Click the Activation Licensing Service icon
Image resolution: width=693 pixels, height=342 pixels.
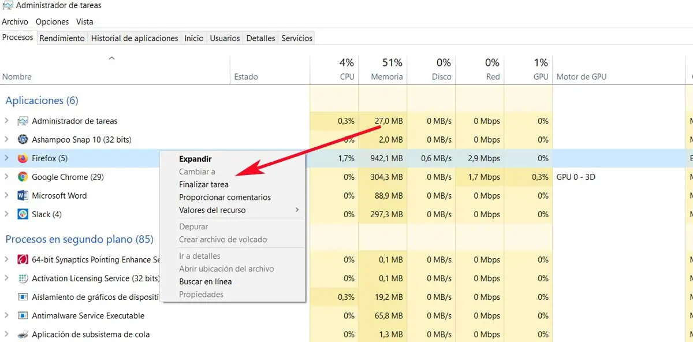point(23,278)
